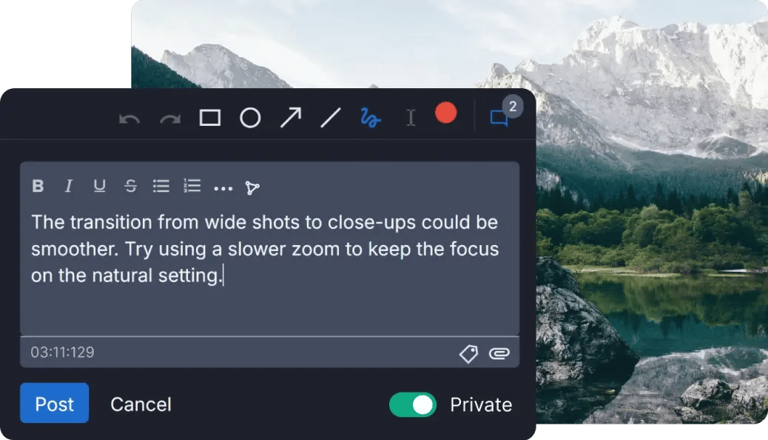Attach a file with paperclip icon

(x=499, y=354)
